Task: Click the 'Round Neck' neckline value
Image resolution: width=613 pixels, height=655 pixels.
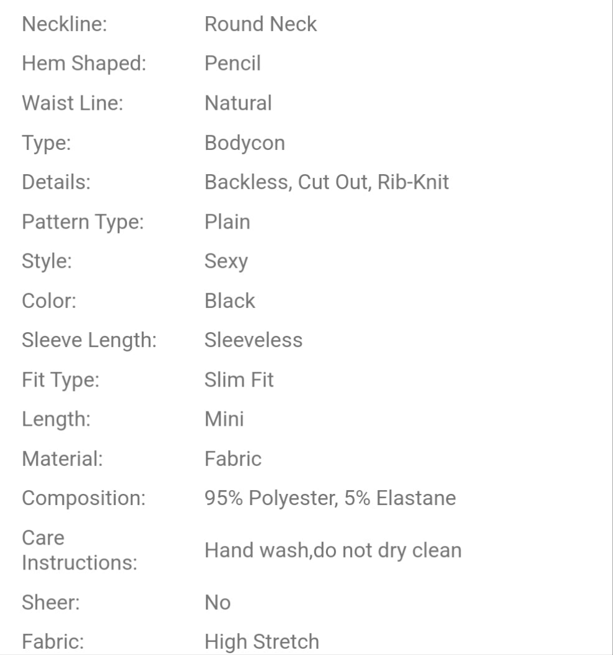Action: 260,24
